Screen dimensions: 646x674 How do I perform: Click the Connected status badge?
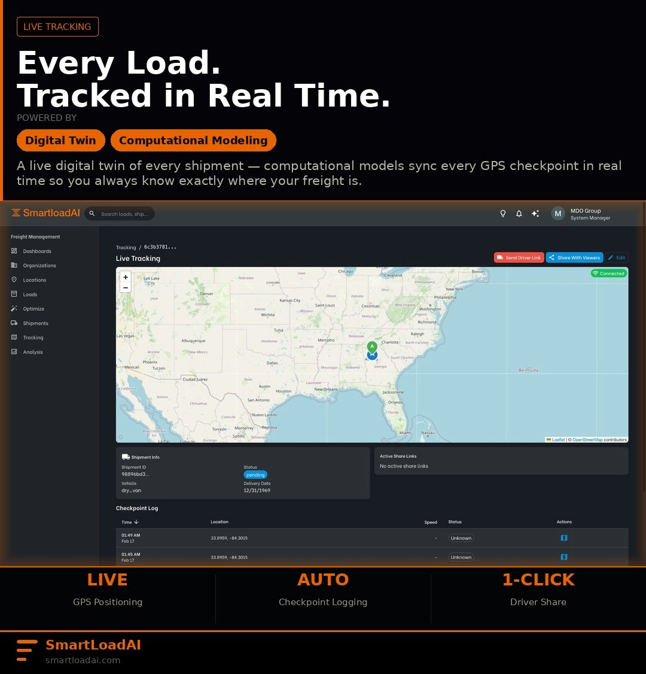click(609, 274)
